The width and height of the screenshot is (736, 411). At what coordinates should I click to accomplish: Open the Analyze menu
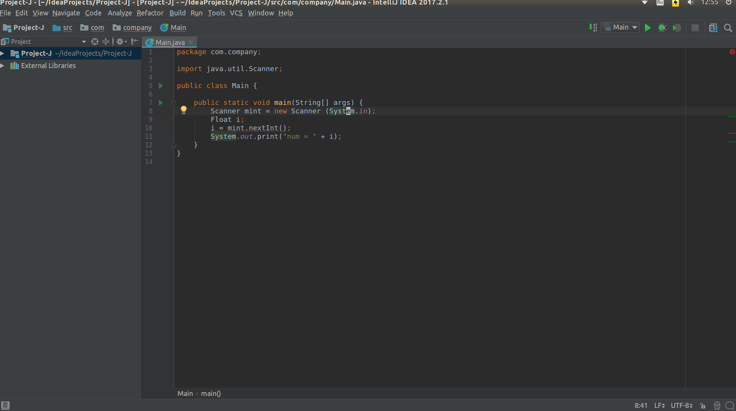[x=120, y=13]
